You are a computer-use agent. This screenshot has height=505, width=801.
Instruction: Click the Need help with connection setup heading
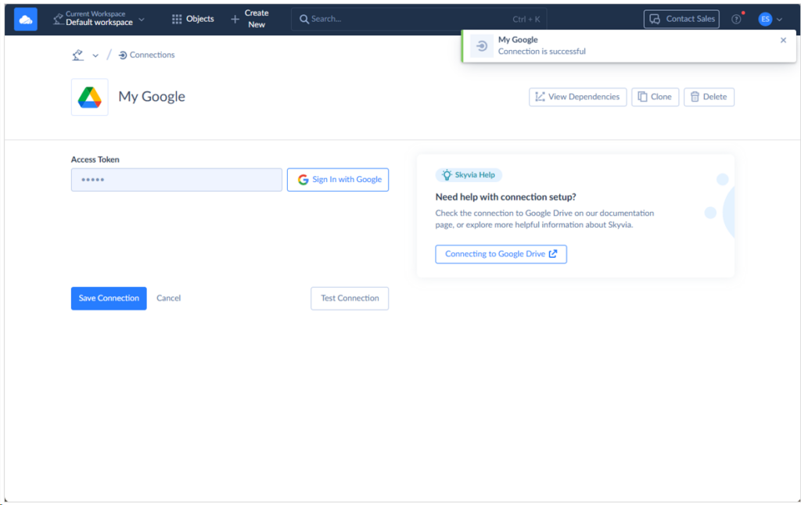[x=506, y=197]
